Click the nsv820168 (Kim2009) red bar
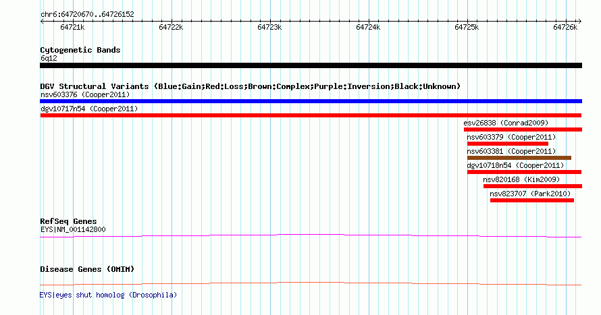The height and width of the screenshot is (315, 601). 533,186
